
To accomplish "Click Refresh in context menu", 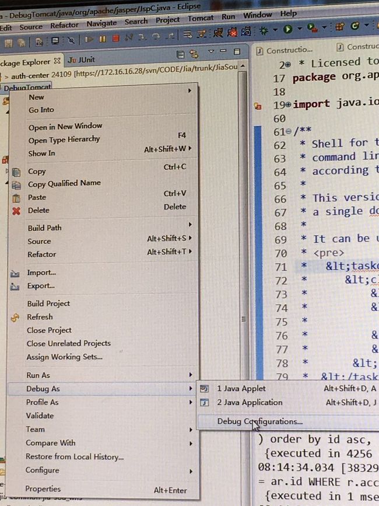I will pos(103,317).
